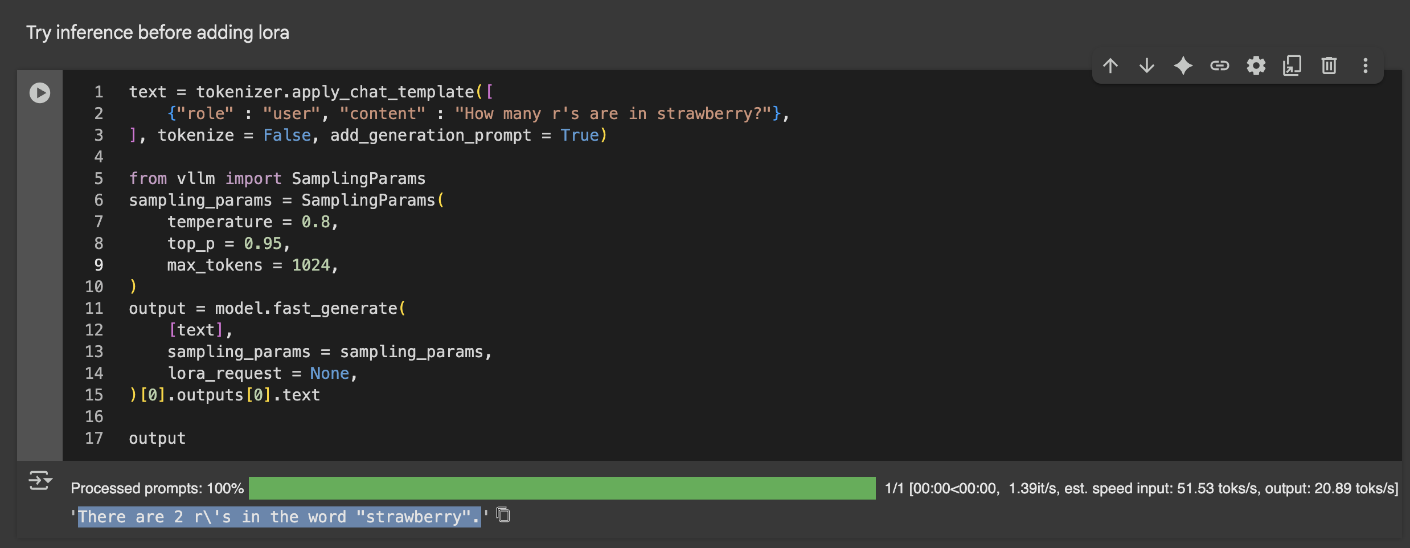The height and width of the screenshot is (548, 1410).
Task: Run the inference code cell
Action: point(40,93)
